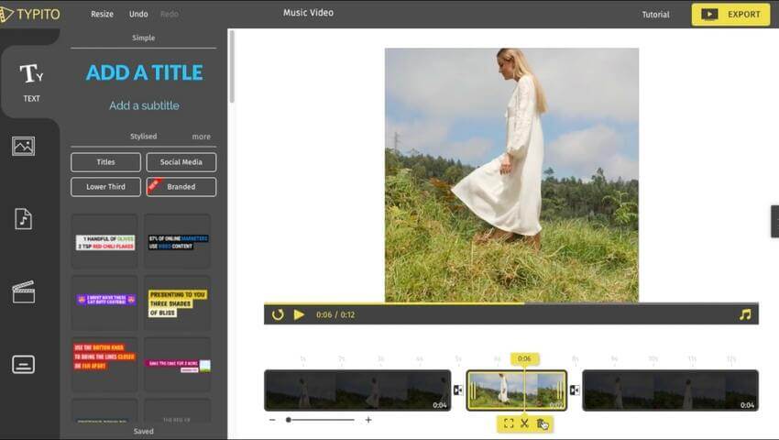Open the Text tool panel
This screenshot has height=440, width=779.
(x=31, y=82)
